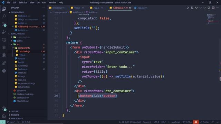The height and width of the screenshot is (124, 221).
Task: Switch to the Title.js tab
Action: tap(77, 8)
